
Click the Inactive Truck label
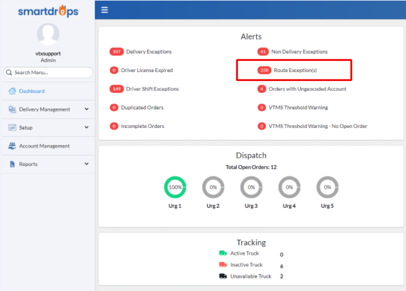point(246,265)
